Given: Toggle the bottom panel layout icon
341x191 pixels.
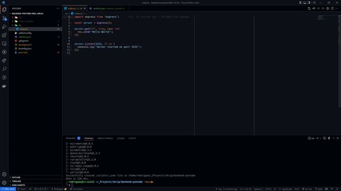Looking at the screenshot, I should (x=305, y=3).
